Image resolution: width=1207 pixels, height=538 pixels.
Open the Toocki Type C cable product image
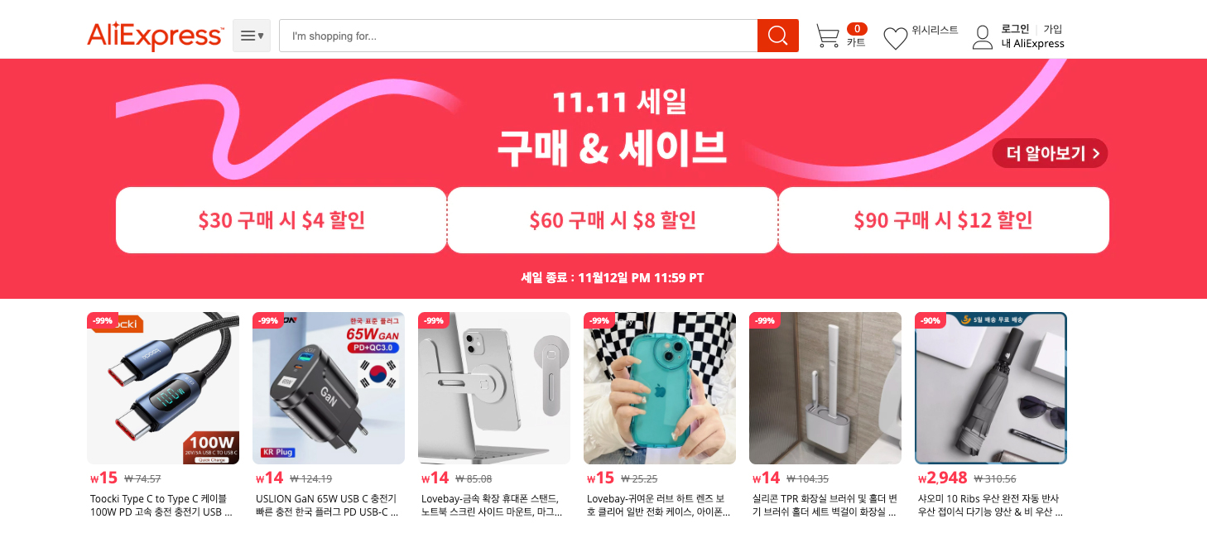(x=163, y=388)
